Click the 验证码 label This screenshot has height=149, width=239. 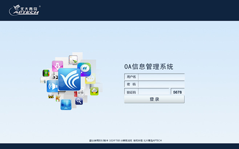131,92
